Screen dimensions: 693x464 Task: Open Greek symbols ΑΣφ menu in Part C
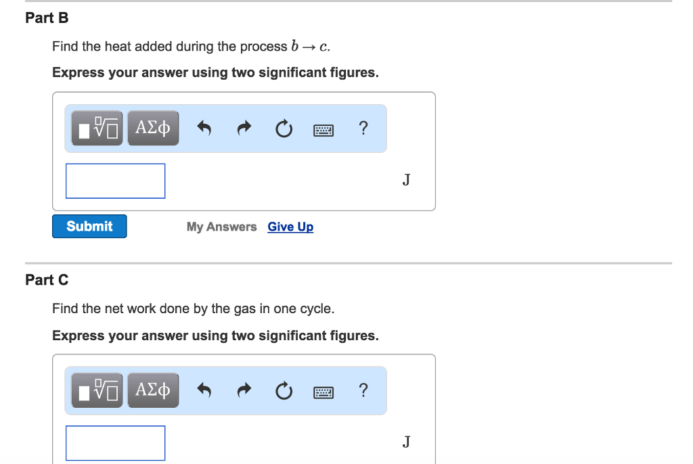point(153,390)
